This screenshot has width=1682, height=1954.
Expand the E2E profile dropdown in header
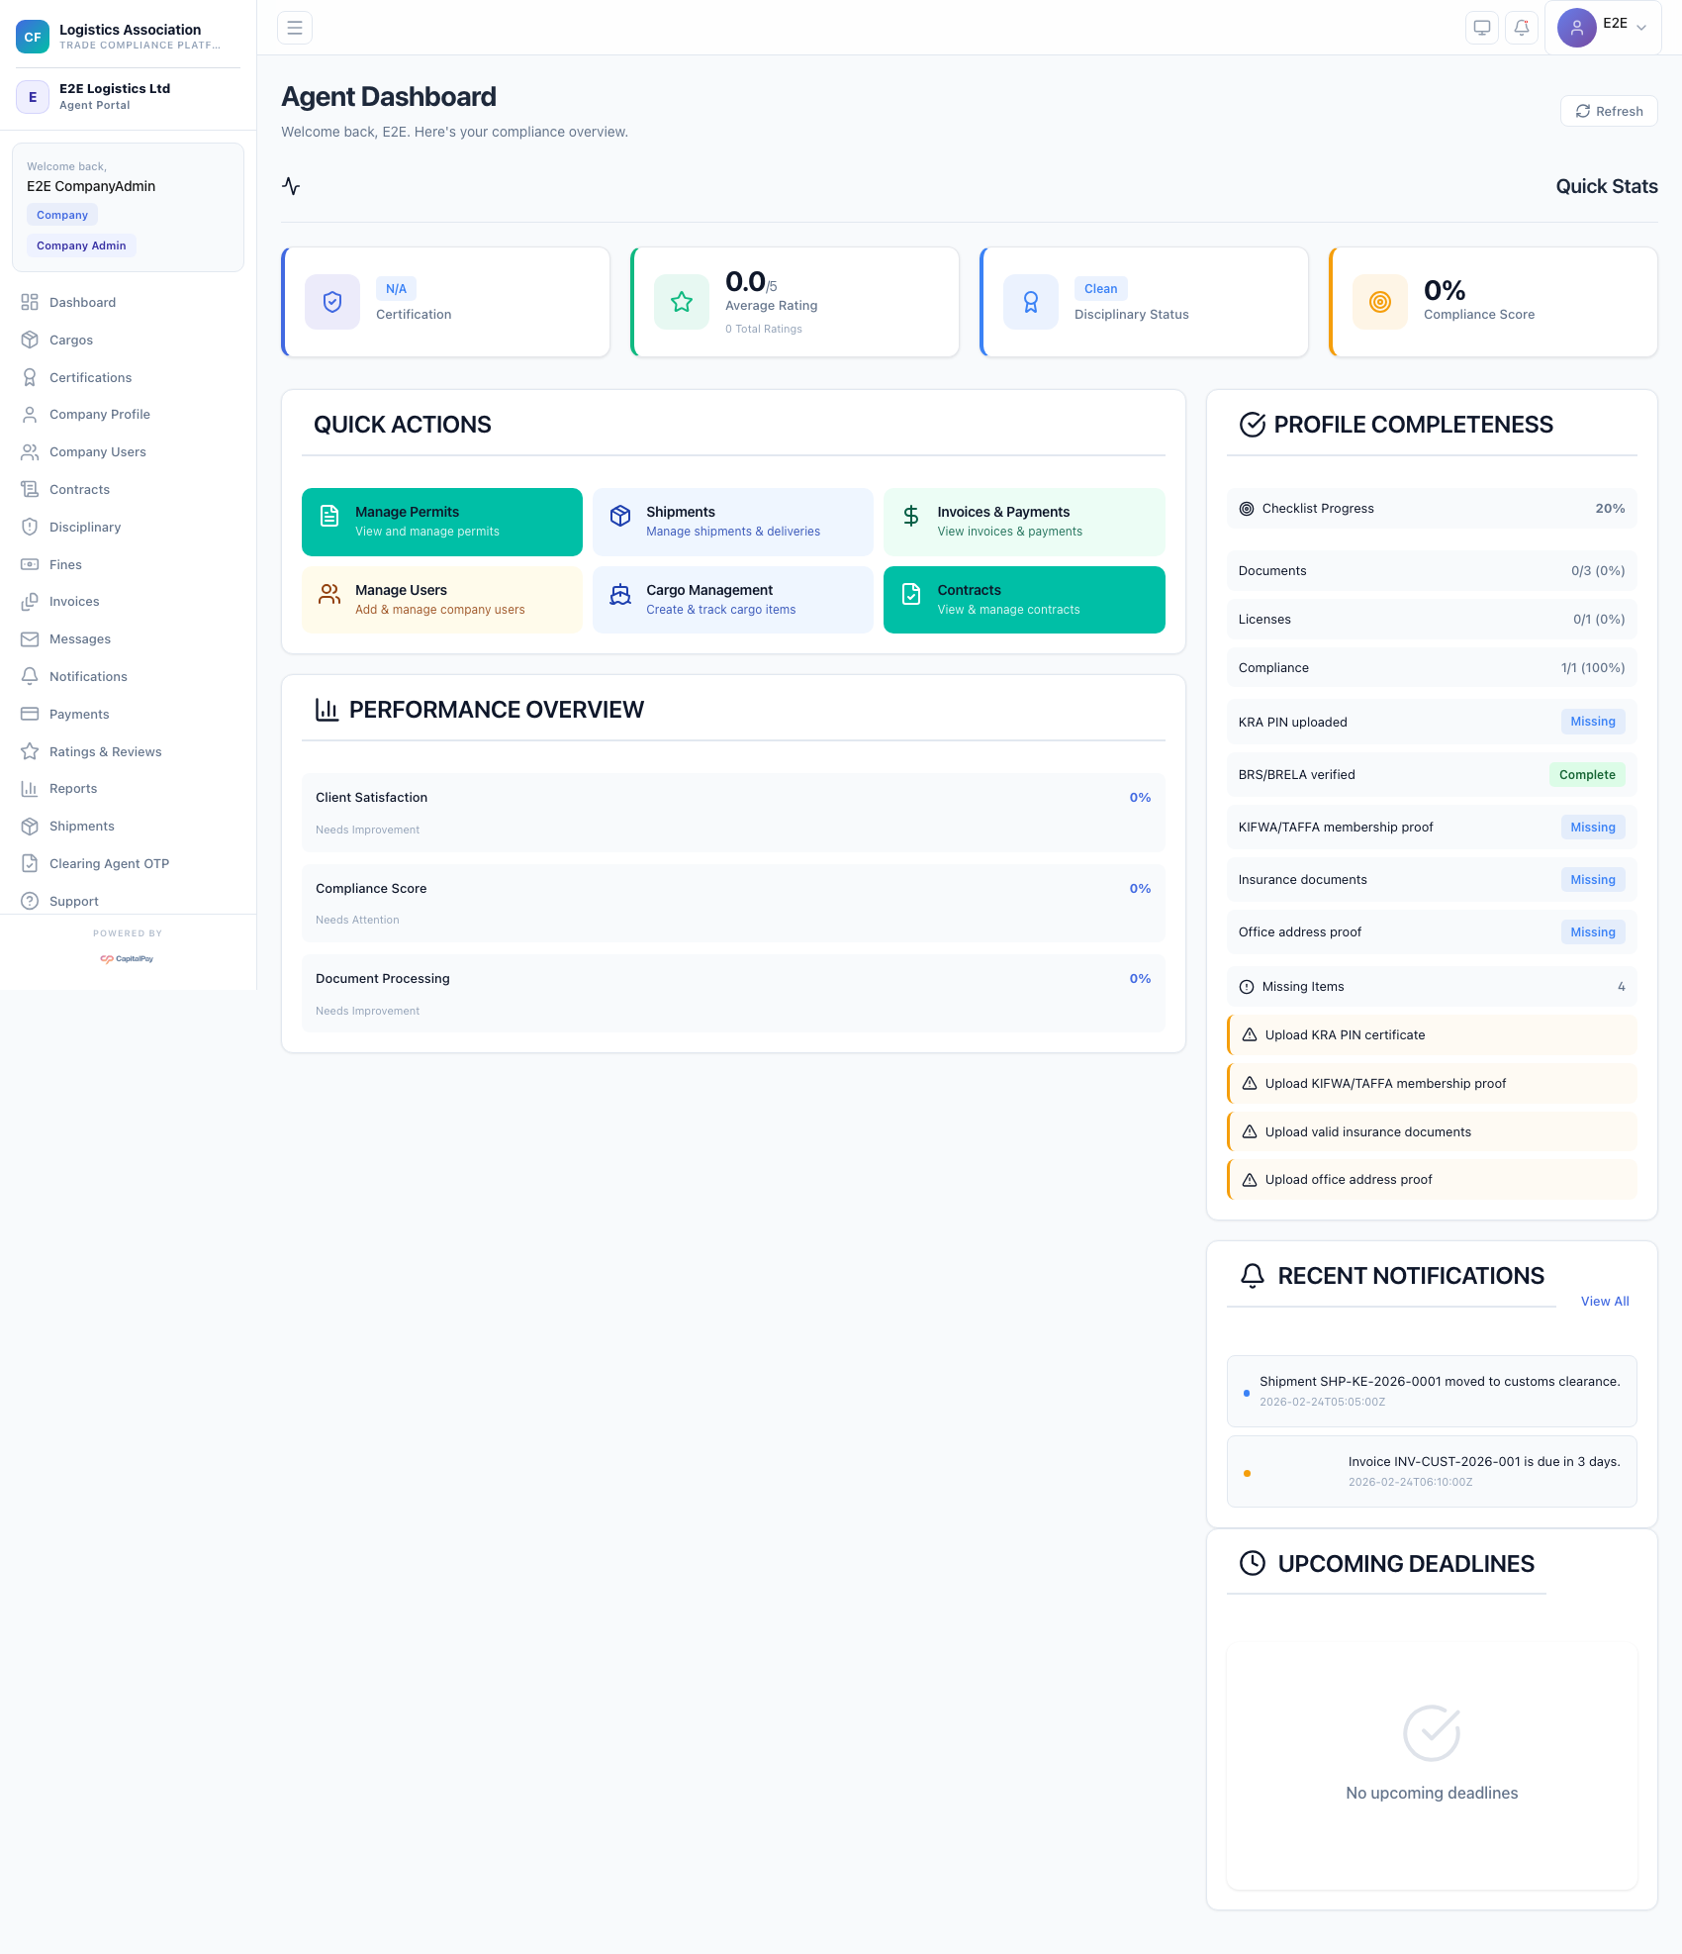(1602, 27)
